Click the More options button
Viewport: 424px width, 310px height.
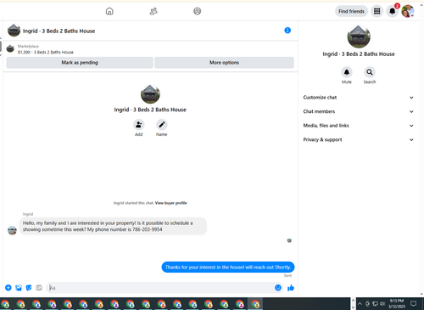[224, 63]
